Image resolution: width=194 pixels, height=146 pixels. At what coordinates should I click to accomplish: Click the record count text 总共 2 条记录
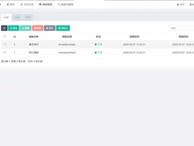[x=35, y=61]
